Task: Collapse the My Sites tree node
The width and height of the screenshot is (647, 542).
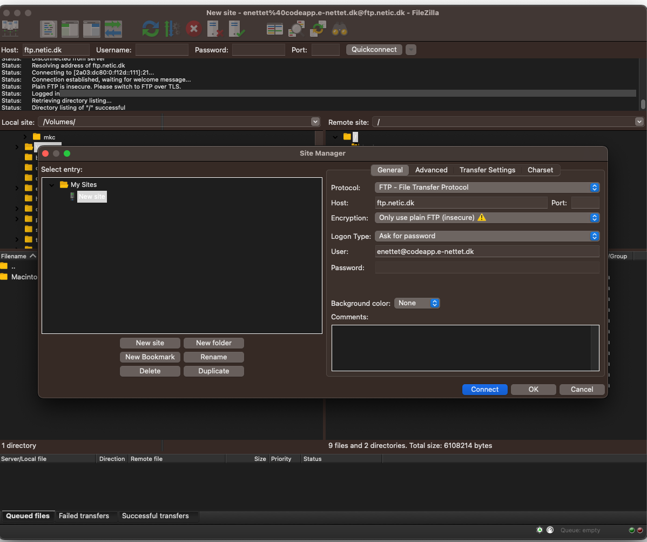Action: [52, 185]
